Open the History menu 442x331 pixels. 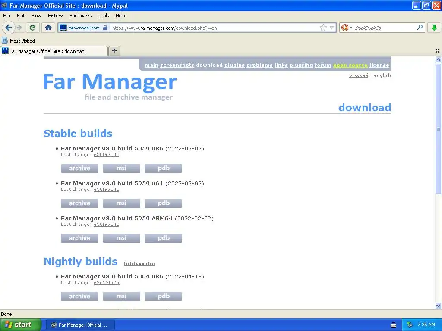click(55, 16)
